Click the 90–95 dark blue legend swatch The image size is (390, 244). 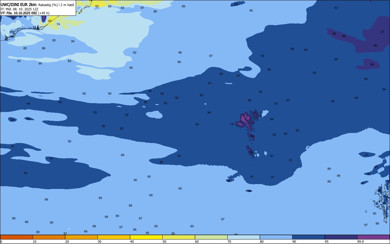(308, 237)
